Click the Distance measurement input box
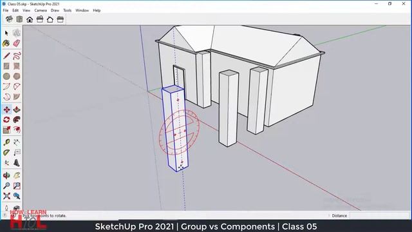 coord(379,215)
